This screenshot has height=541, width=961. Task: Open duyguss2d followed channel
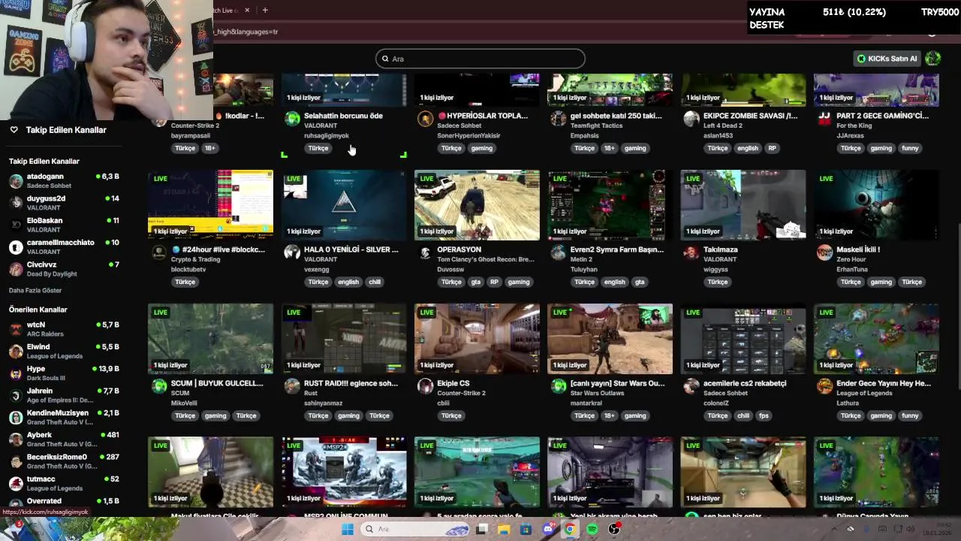pyautogui.click(x=64, y=203)
